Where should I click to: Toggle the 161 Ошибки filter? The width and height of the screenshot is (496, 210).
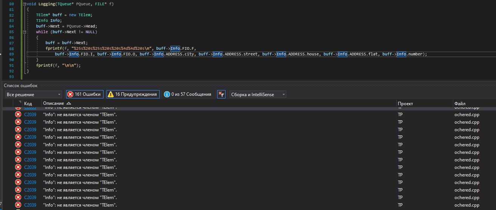[x=84, y=94]
